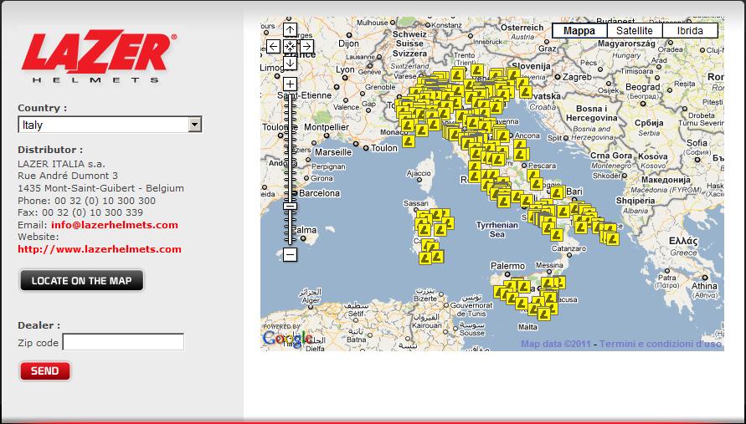Click the map zoom slider handle
Image resolution: width=746 pixels, height=424 pixels.
(x=290, y=206)
